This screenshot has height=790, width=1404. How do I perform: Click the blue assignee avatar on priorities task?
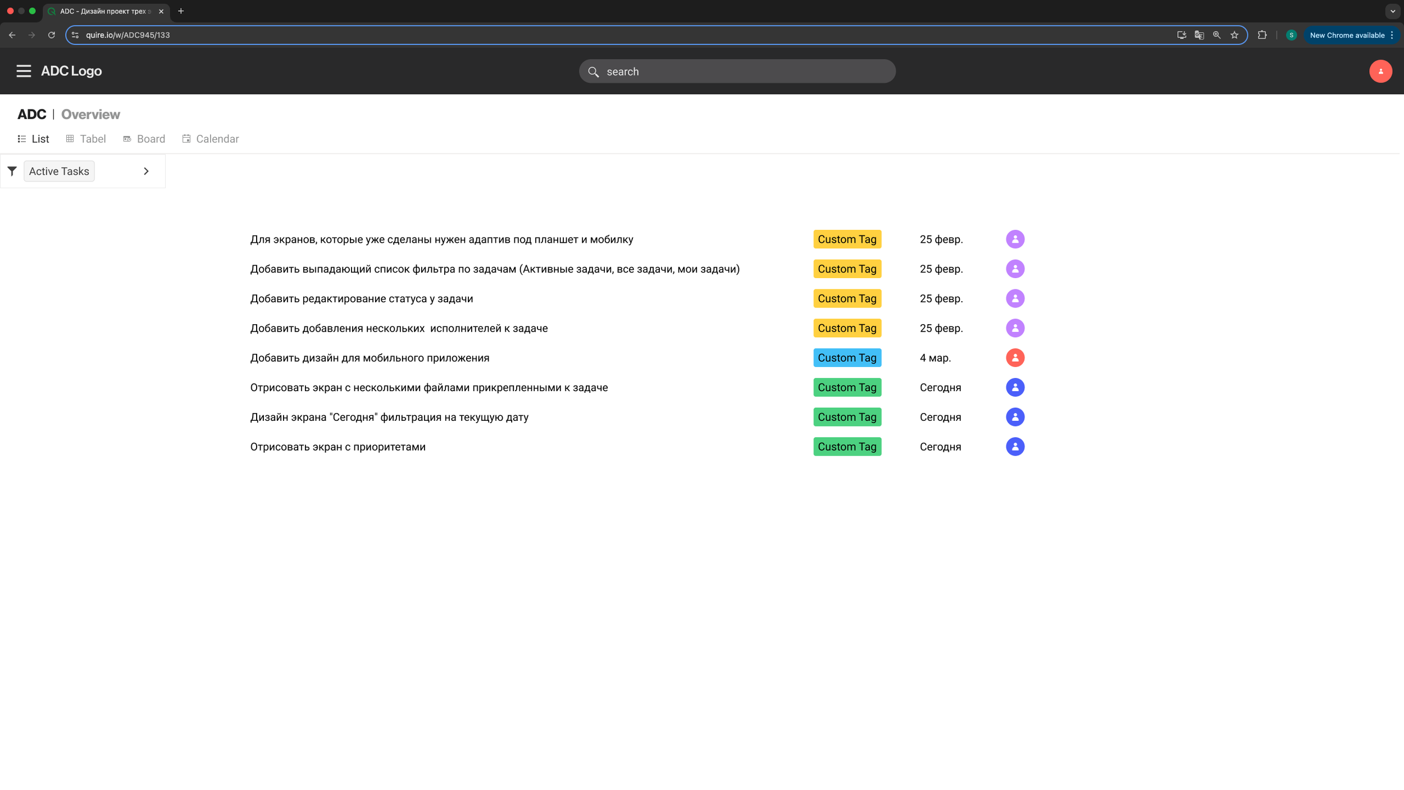click(x=1015, y=447)
